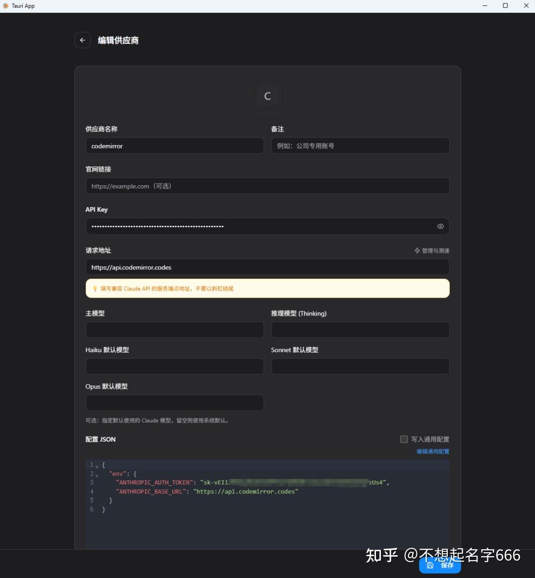Click the 推理模型 (Thinking) input field

click(x=360, y=330)
